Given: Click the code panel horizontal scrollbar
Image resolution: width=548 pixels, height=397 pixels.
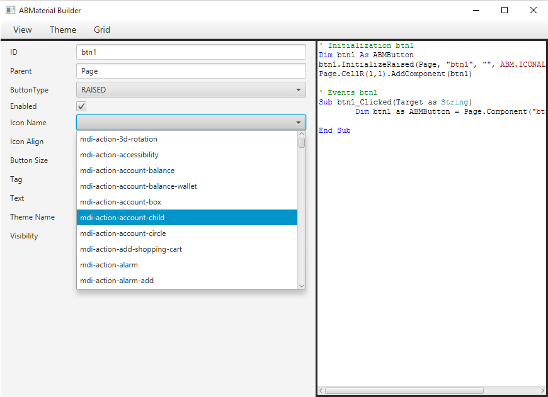Looking at the screenshot, I should click(403, 391).
